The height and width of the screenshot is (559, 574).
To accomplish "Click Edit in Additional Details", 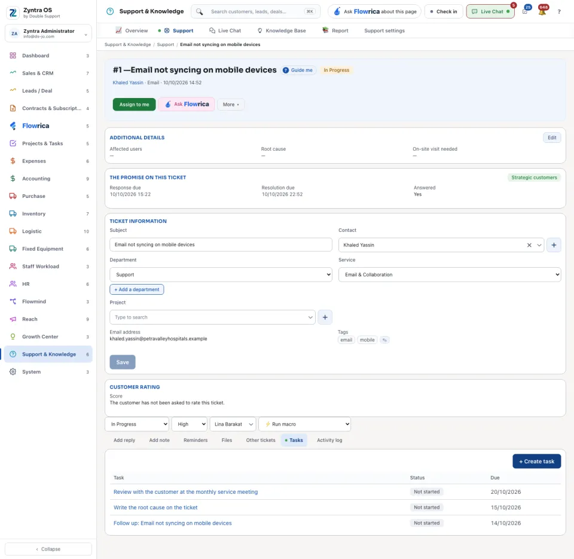I will [x=552, y=138].
